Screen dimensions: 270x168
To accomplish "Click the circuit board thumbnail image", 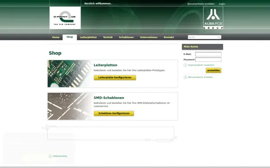I will tap(70, 74).
